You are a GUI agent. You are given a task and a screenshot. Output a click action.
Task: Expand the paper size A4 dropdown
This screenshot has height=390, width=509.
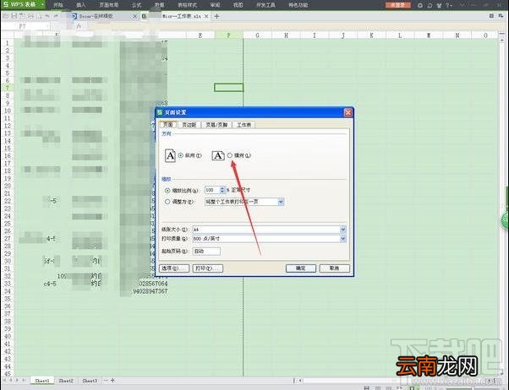[x=343, y=230]
